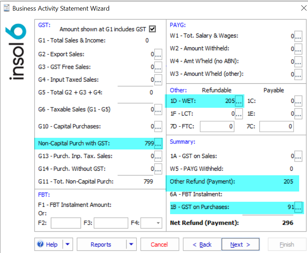This screenshot has height=253, width=308.
Task: Expand the F4 dropdown list
Action: [x=157, y=223]
